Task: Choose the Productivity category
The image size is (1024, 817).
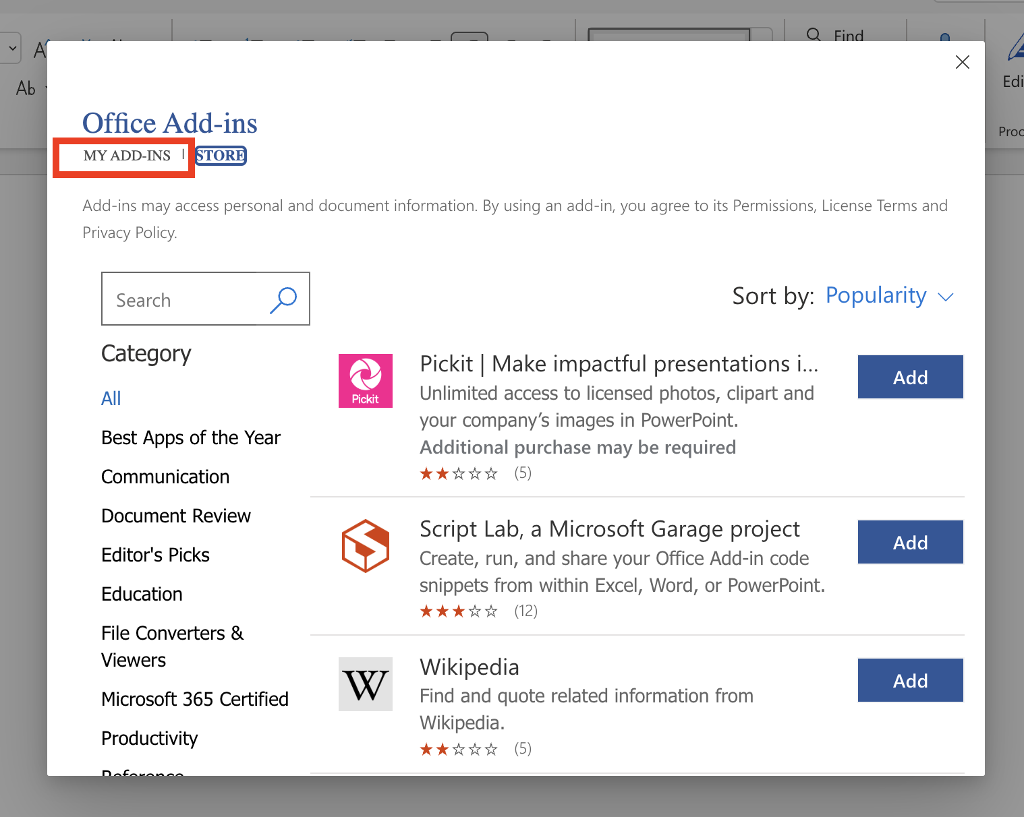Action: 150,738
